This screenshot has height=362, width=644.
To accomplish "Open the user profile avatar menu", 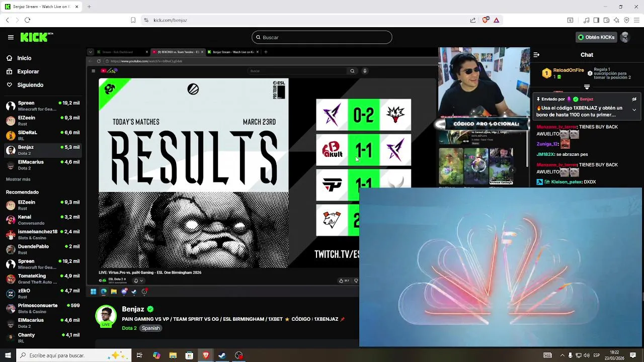I will point(625,37).
